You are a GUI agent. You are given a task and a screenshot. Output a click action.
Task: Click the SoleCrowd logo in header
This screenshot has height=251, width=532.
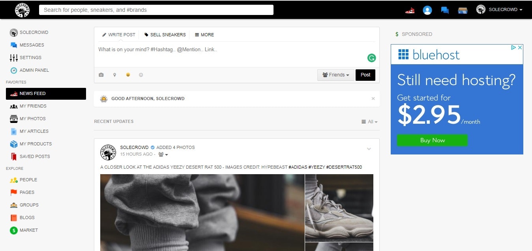pyautogui.click(x=22, y=10)
